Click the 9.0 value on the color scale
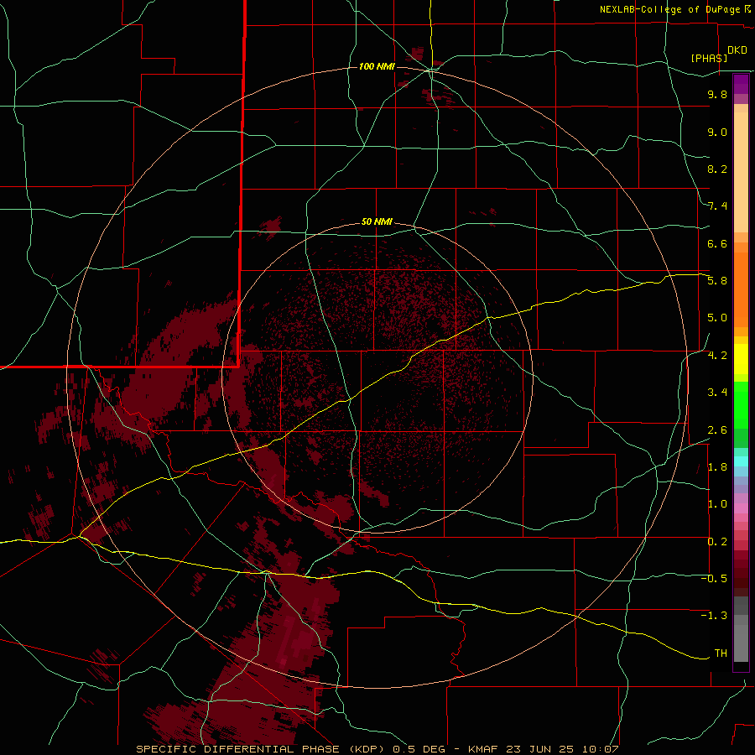The image size is (755, 755). (x=717, y=132)
